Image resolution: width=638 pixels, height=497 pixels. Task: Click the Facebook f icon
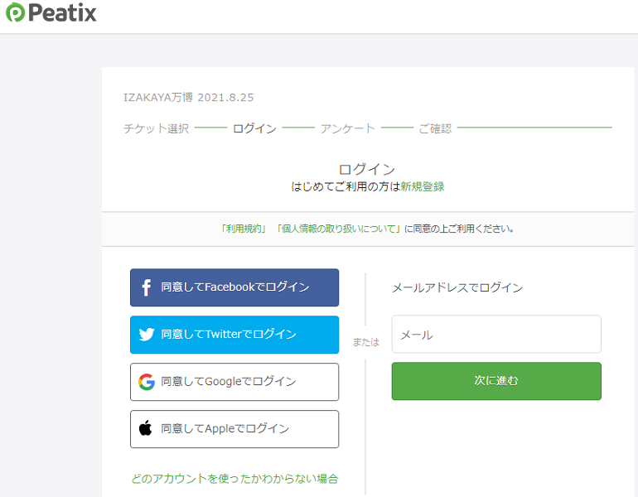coord(147,287)
